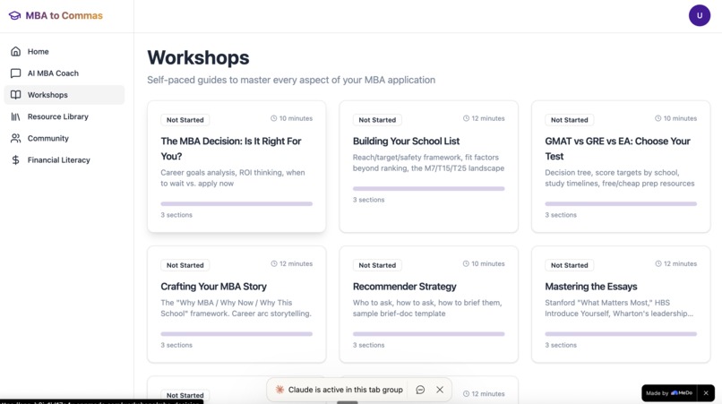The image size is (722, 404).
Task: Click Why MBA / Why Now framework description
Action: (236, 308)
